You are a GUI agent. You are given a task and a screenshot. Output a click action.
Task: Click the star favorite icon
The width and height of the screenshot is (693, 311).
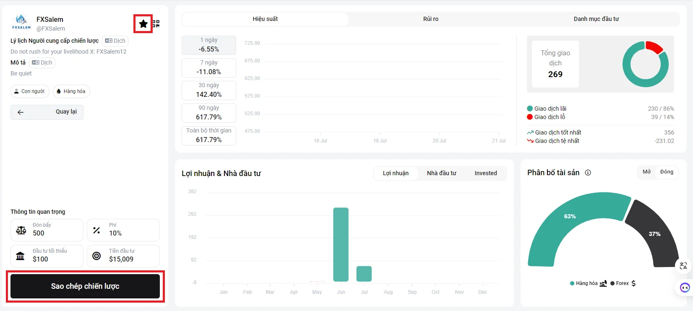(x=143, y=24)
